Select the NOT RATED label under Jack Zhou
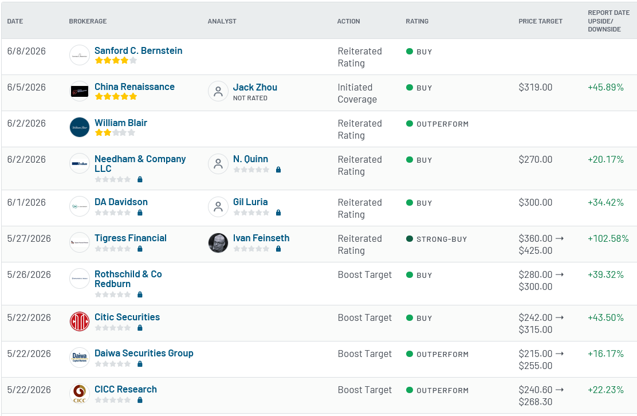Viewport: 637px width, 416px height. click(x=250, y=98)
